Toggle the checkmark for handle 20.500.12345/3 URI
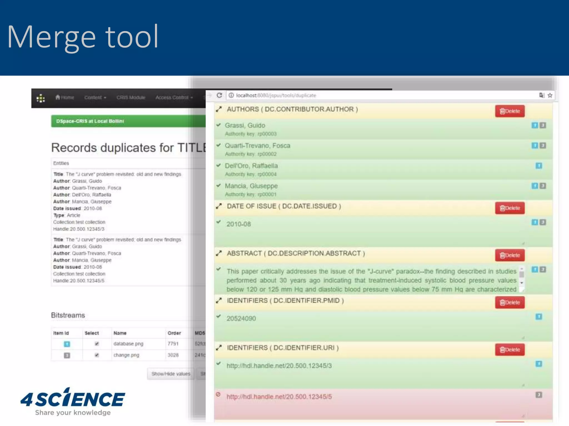569x426 pixels. [x=219, y=363]
